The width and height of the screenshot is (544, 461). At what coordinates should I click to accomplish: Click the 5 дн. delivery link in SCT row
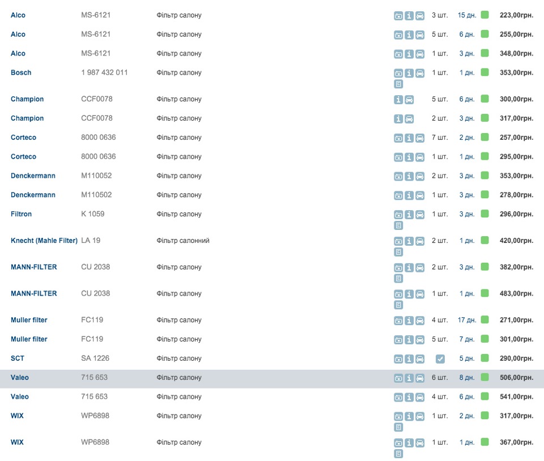click(x=467, y=358)
